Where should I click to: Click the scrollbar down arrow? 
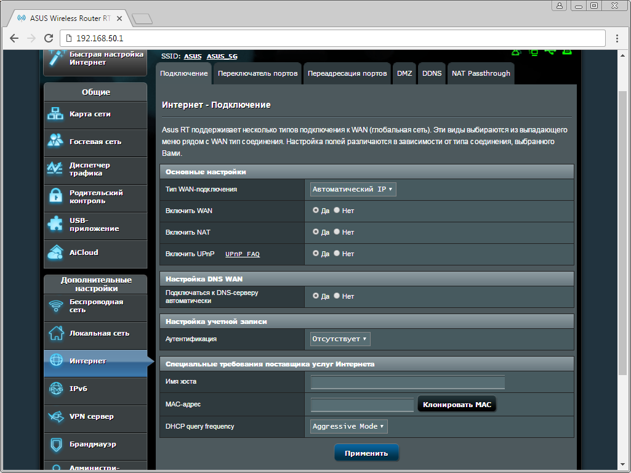pyautogui.click(x=622, y=466)
